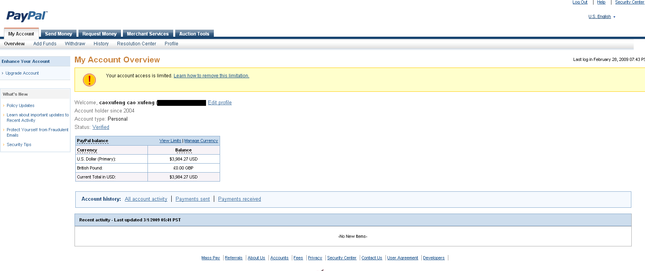The height and width of the screenshot is (271, 645).
Task: Click the PayPal logo
Action: 27,16
